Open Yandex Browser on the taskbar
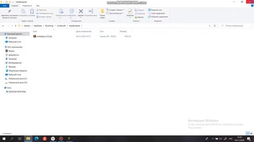 [x=53, y=138]
